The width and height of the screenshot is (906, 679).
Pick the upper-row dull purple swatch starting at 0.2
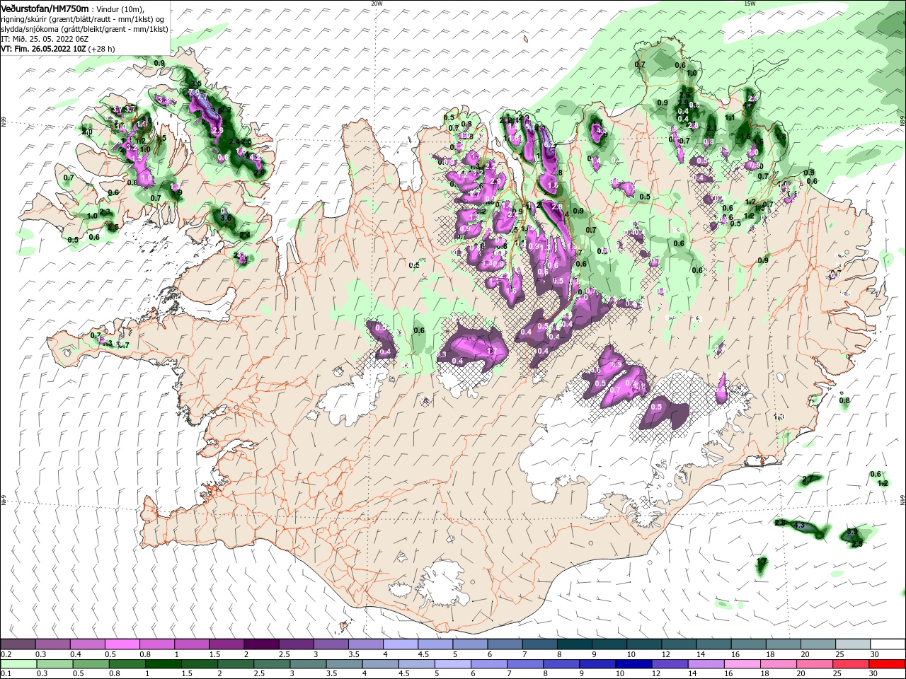(18, 644)
